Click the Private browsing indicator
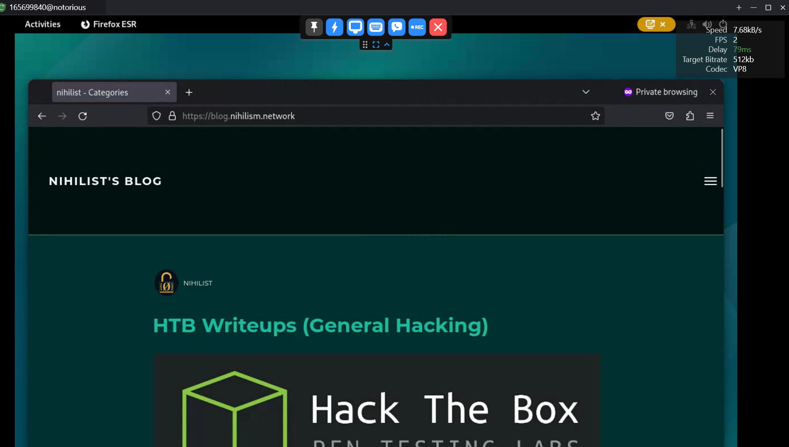Image resolution: width=789 pixels, height=447 pixels. point(661,92)
